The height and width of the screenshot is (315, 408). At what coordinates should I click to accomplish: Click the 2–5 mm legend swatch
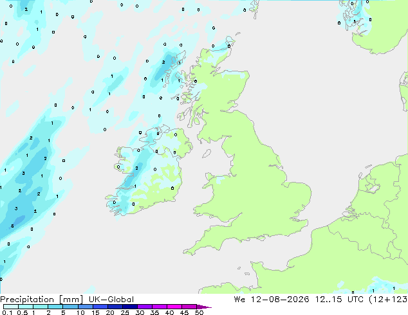coord(55,307)
